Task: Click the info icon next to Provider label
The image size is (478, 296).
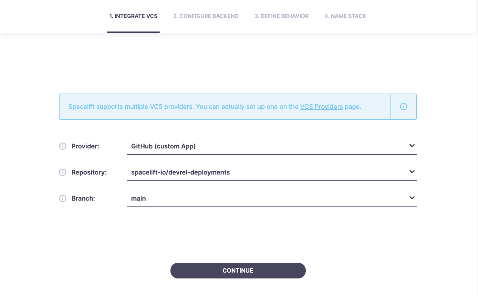Action: click(x=63, y=146)
